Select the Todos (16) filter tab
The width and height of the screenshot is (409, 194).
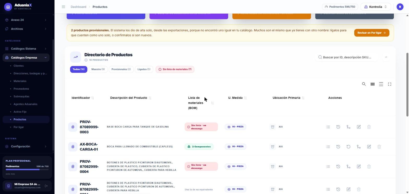(x=79, y=69)
